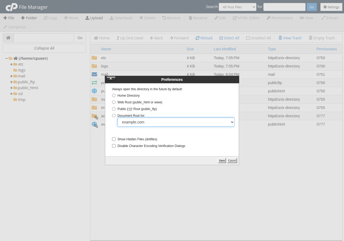Click Go beside the path field
The height and width of the screenshot is (241, 344).
(x=80, y=38)
